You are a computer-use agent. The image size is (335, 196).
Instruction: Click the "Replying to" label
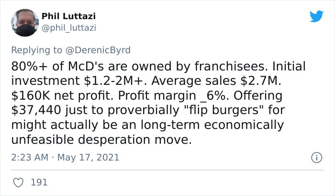click(36, 50)
